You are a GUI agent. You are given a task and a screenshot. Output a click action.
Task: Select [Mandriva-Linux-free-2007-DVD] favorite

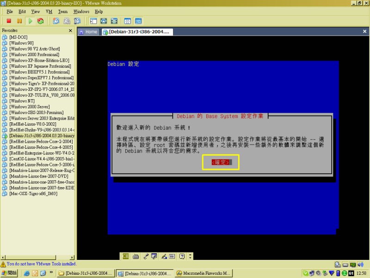point(39,176)
